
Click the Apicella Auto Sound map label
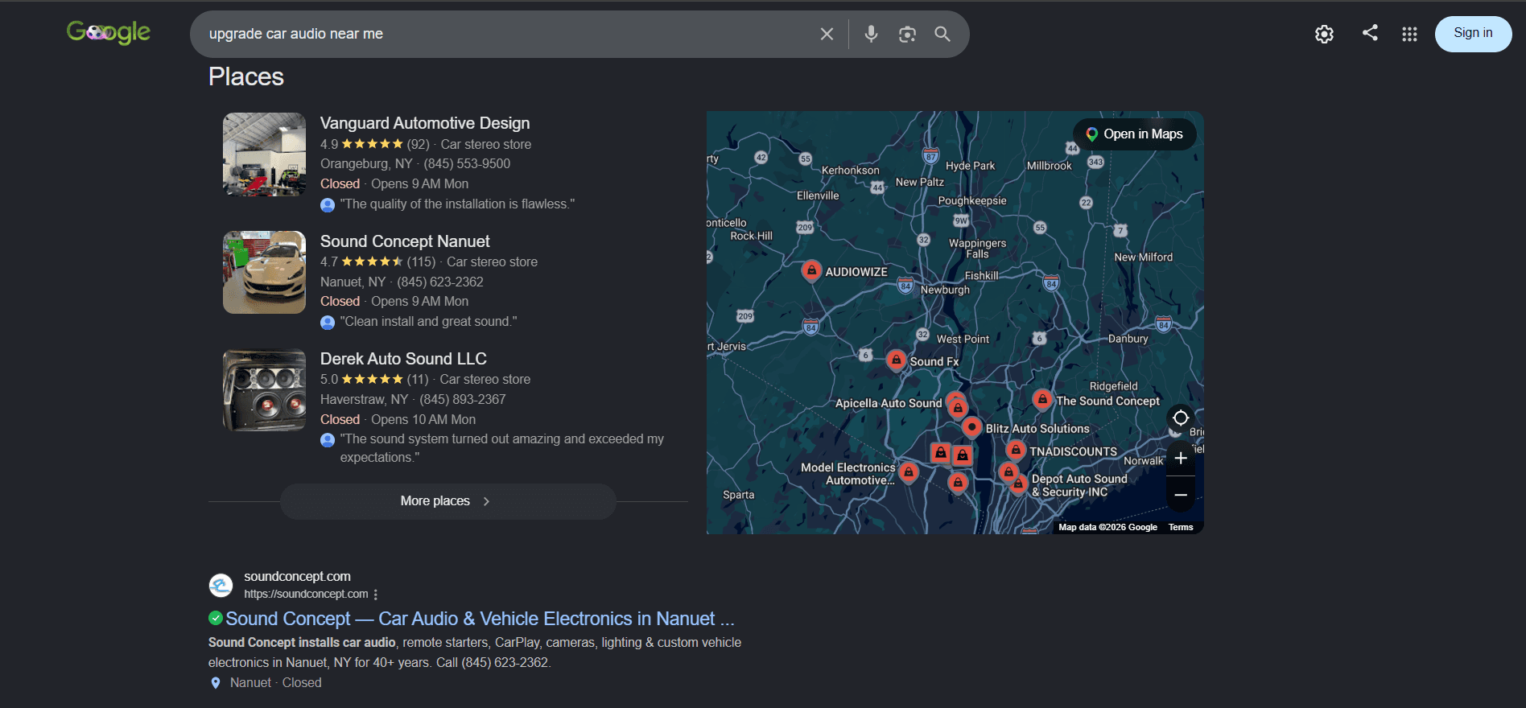[x=889, y=403]
